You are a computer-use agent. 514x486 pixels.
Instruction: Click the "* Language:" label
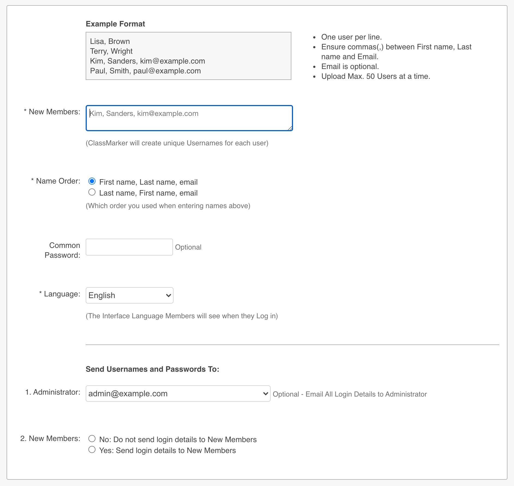[59, 294]
